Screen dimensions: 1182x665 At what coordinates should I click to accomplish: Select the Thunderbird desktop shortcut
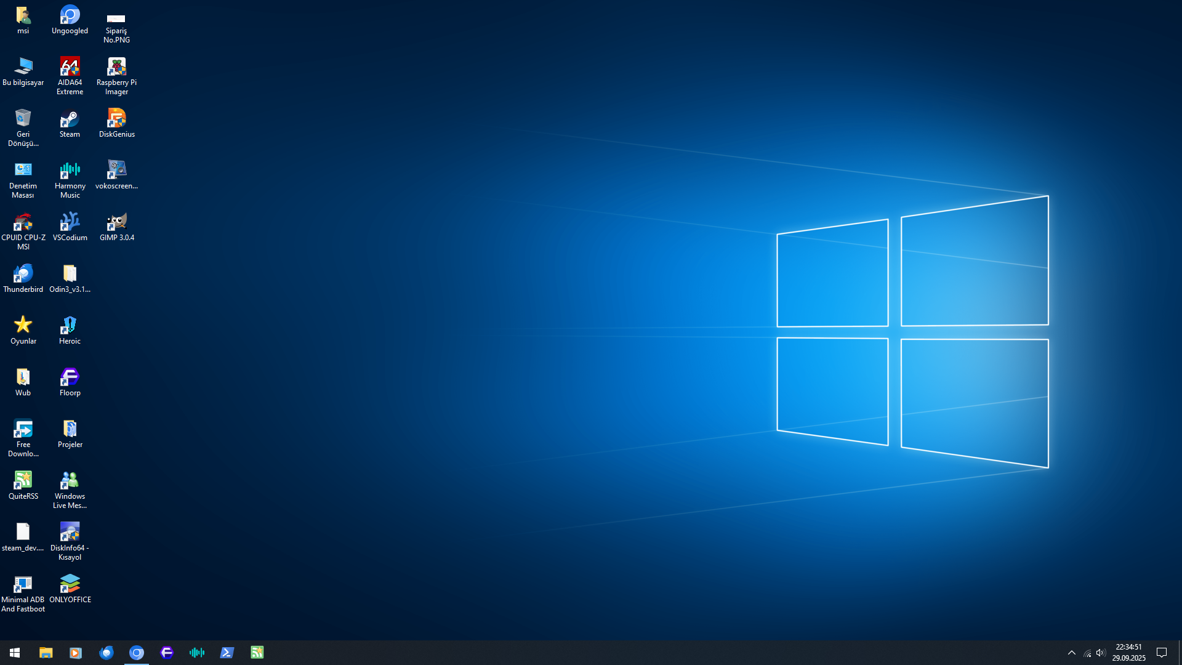click(23, 279)
